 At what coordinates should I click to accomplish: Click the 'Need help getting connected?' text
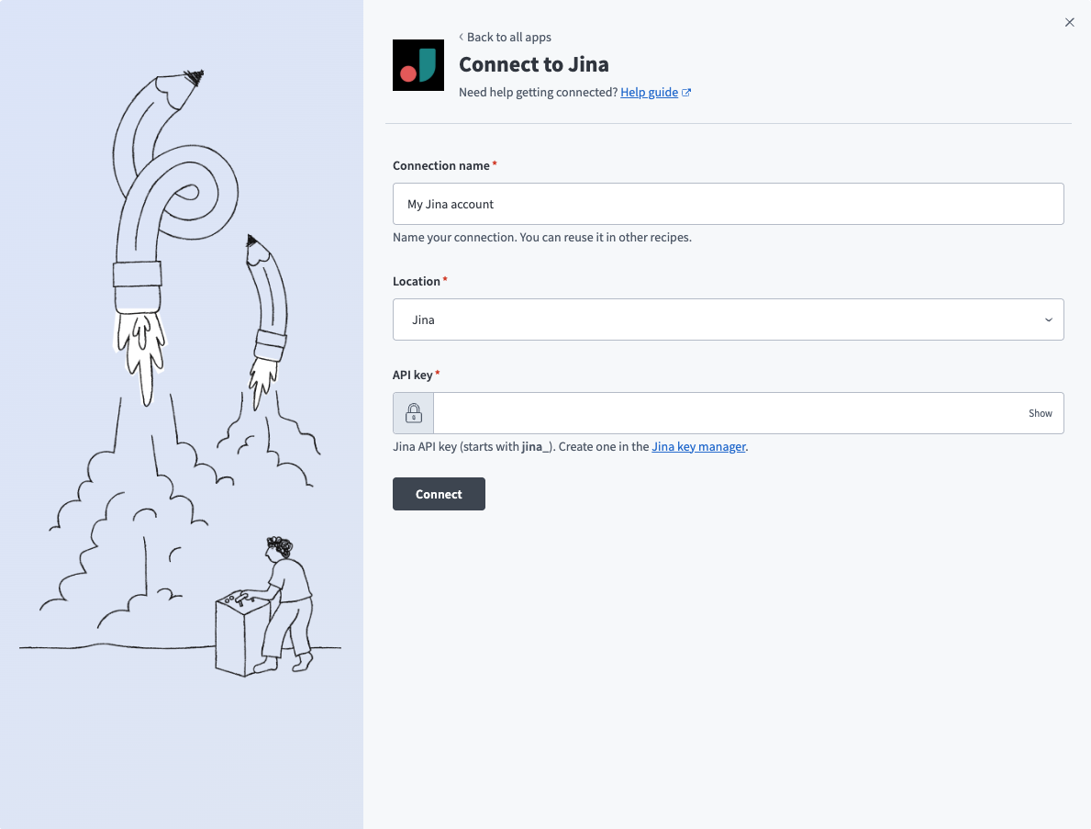[x=538, y=92]
